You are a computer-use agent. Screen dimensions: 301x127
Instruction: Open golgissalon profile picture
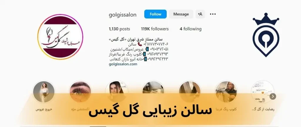(60, 37)
